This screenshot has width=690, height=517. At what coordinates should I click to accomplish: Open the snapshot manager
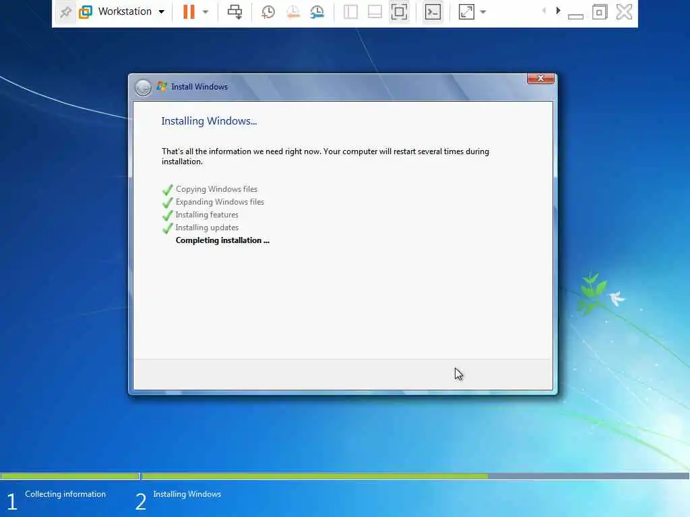point(317,12)
